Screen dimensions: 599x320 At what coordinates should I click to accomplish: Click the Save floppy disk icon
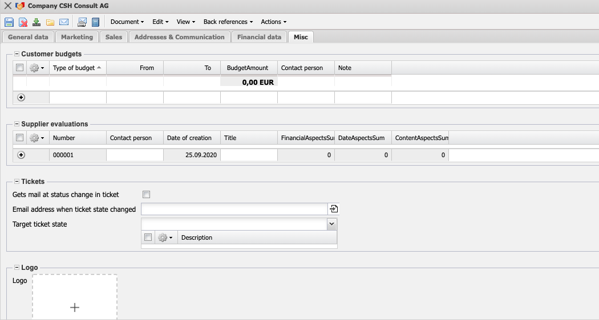click(x=9, y=22)
